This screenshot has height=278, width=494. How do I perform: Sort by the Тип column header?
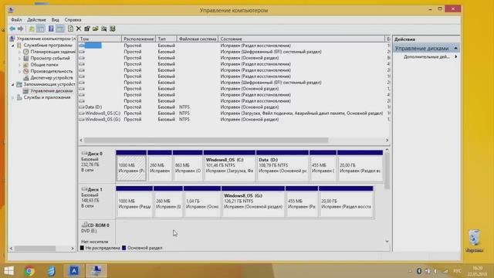pyautogui.click(x=166, y=39)
